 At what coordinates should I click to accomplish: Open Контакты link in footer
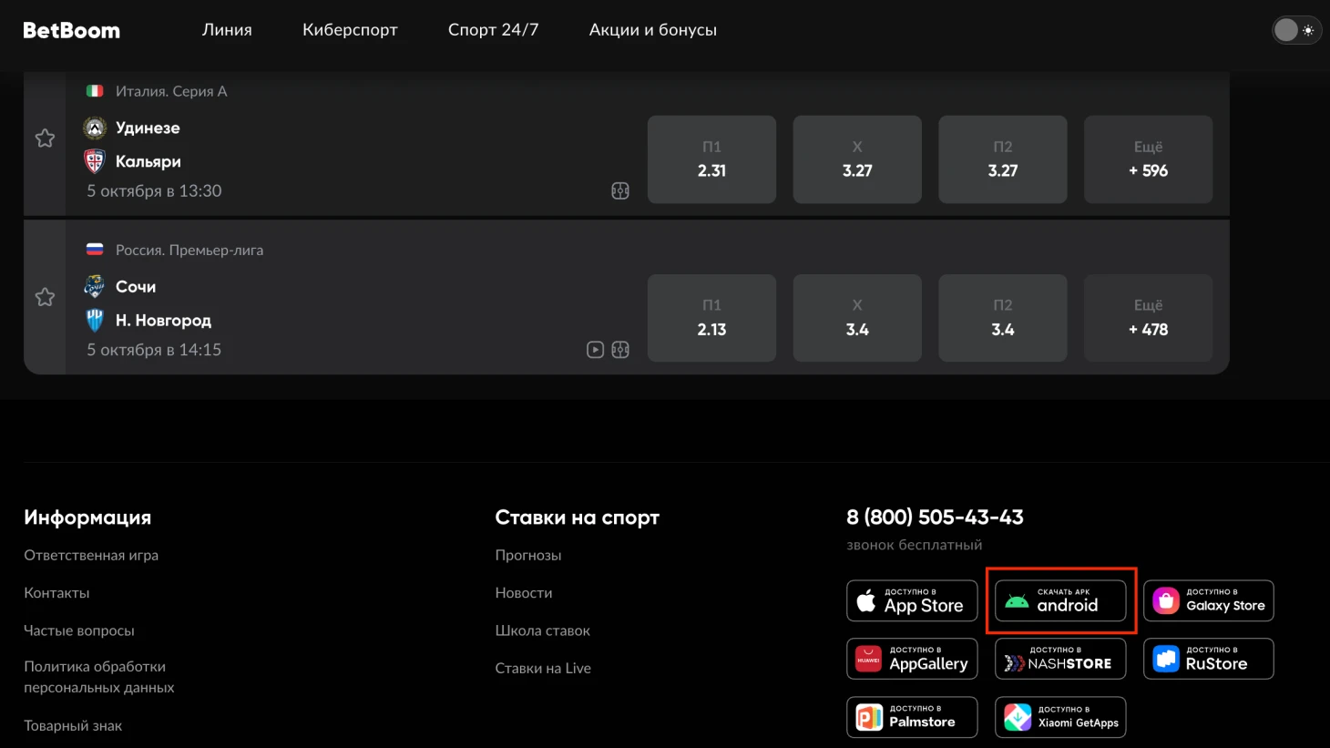[x=56, y=593]
